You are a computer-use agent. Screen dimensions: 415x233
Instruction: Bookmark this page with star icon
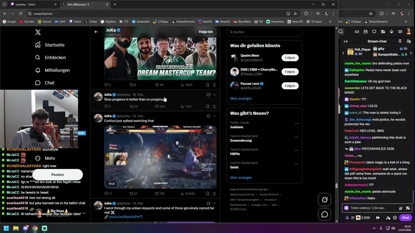click(x=295, y=14)
